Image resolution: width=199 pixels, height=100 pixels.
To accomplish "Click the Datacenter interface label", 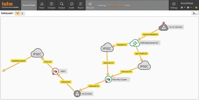I will click(x=66, y=82).
